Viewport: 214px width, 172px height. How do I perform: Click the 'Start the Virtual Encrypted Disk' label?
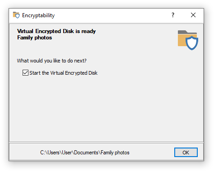(63, 73)
